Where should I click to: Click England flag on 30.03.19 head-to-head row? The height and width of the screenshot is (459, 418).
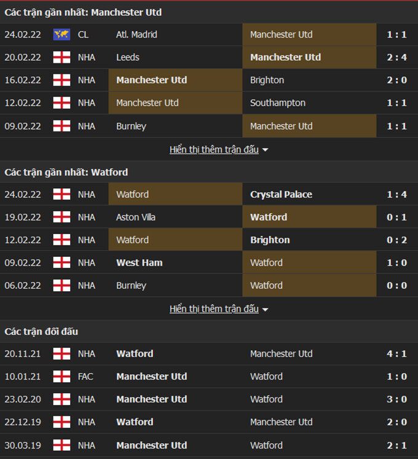(x=61, y=445)
